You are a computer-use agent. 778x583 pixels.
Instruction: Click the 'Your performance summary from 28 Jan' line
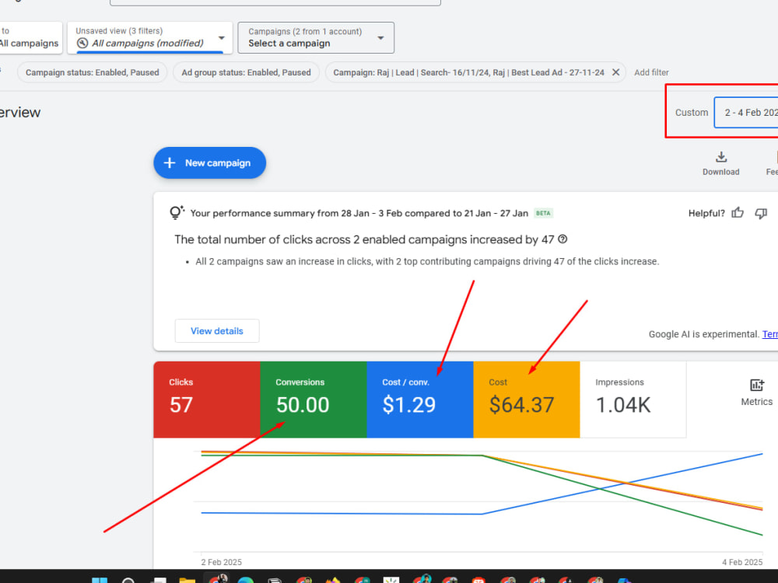click(x=359, y=213)
